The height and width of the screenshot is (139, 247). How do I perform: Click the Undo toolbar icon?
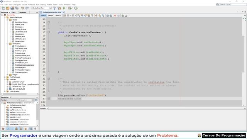22,8
